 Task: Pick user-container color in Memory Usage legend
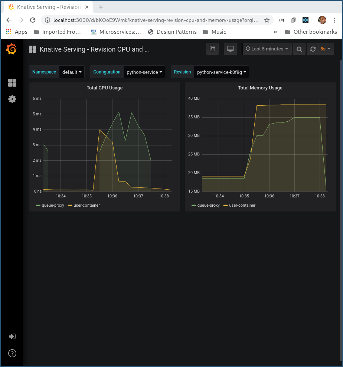tap(225, 205)
